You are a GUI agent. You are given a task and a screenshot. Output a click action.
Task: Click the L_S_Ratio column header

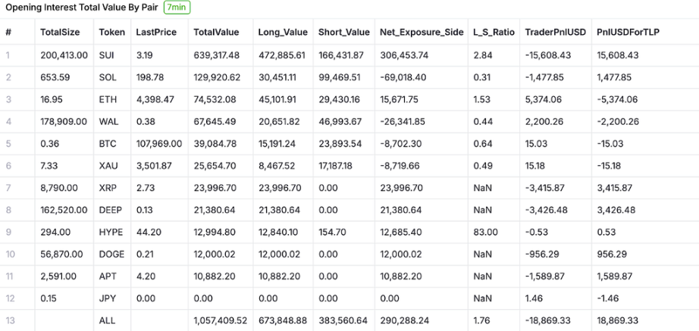pos(493,33)
